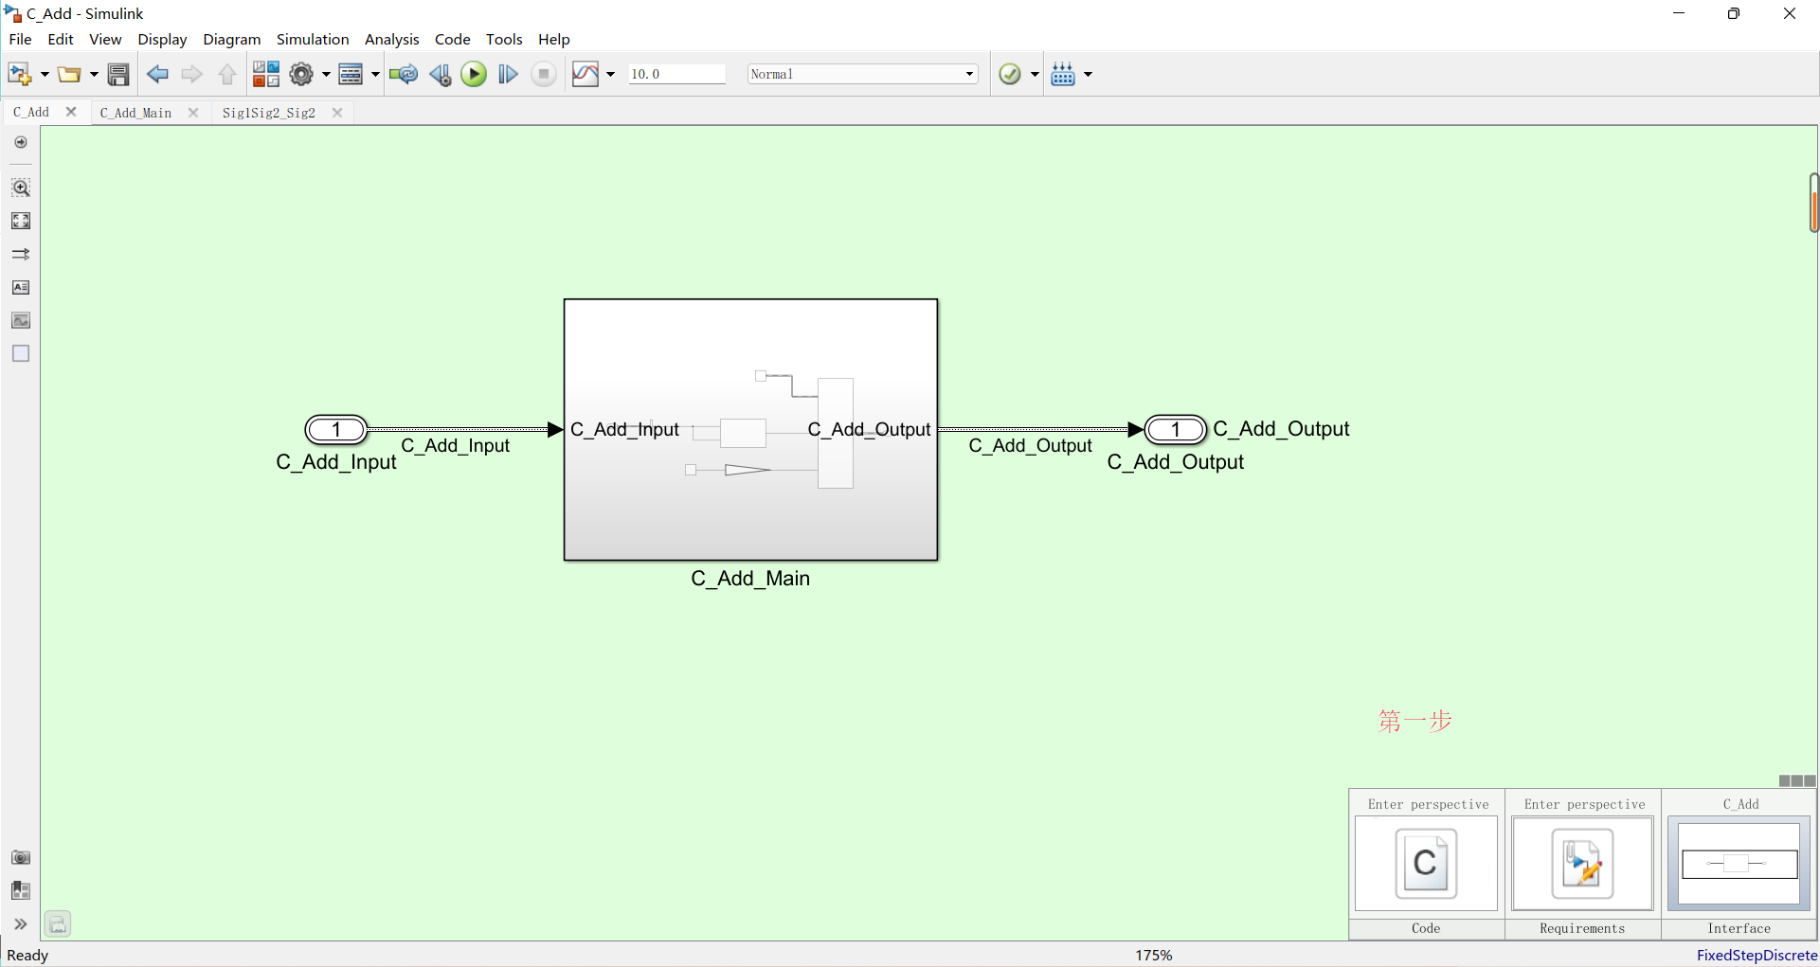Select the C_Add_Input inport block

(335, 430)
